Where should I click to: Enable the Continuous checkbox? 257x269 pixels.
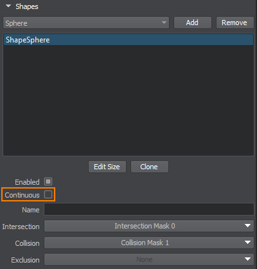point(48,194)
